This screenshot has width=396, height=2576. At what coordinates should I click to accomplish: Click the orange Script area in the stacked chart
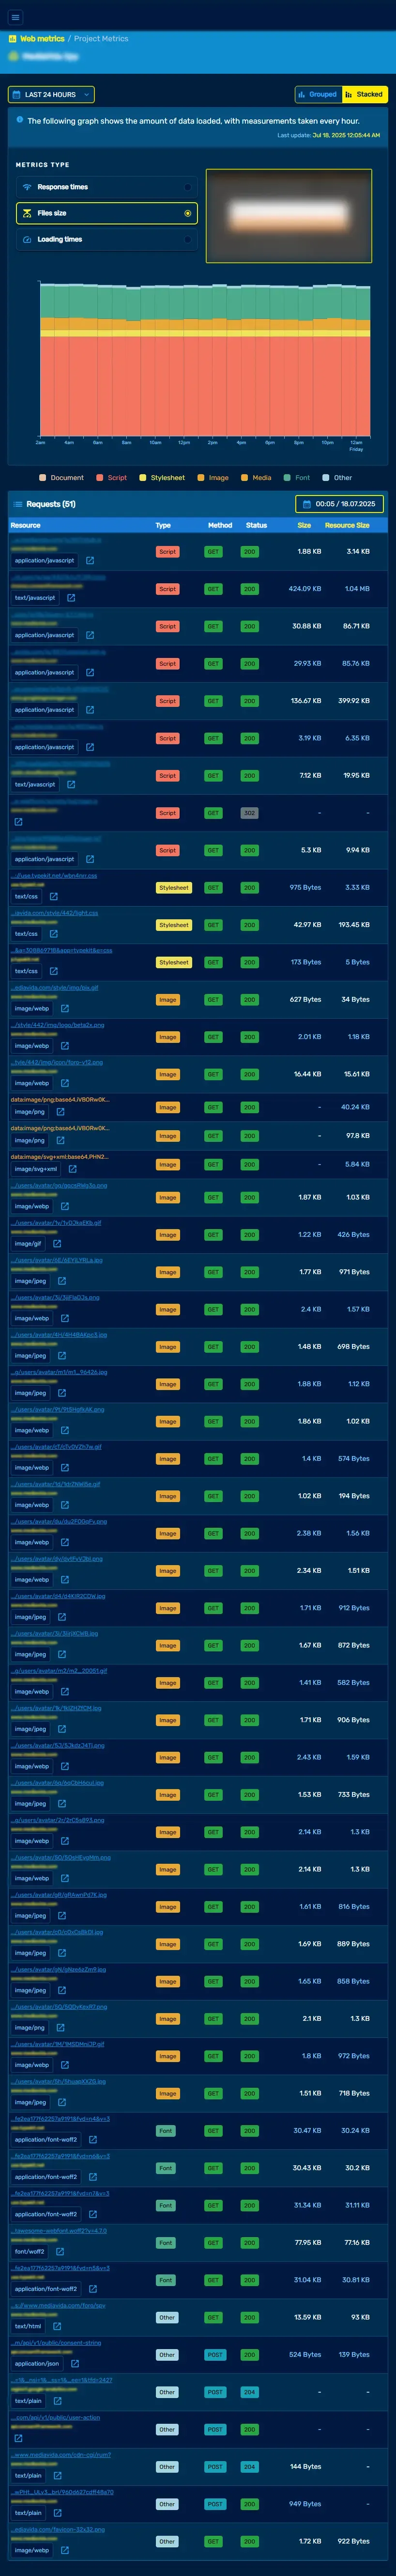click(x=204, y=385)
